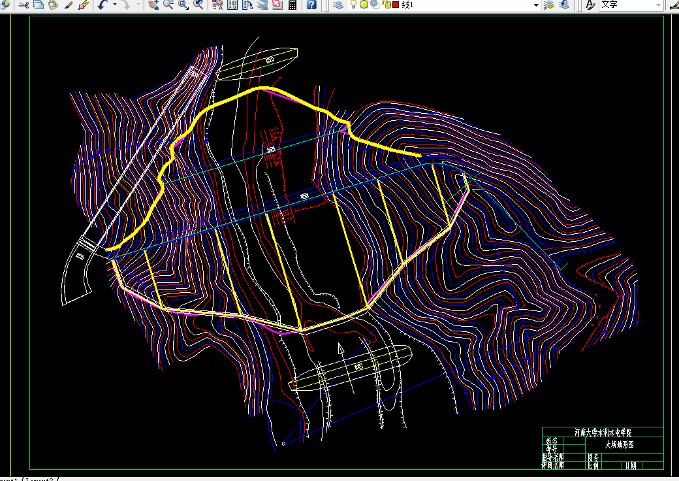Viewport: 679px width, 481px height.
Task: Click the 比例 label in title block
Action: 593,465
